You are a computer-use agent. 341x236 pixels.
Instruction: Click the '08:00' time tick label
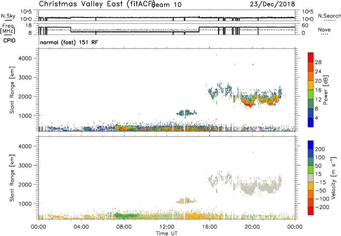coord(124,227)
